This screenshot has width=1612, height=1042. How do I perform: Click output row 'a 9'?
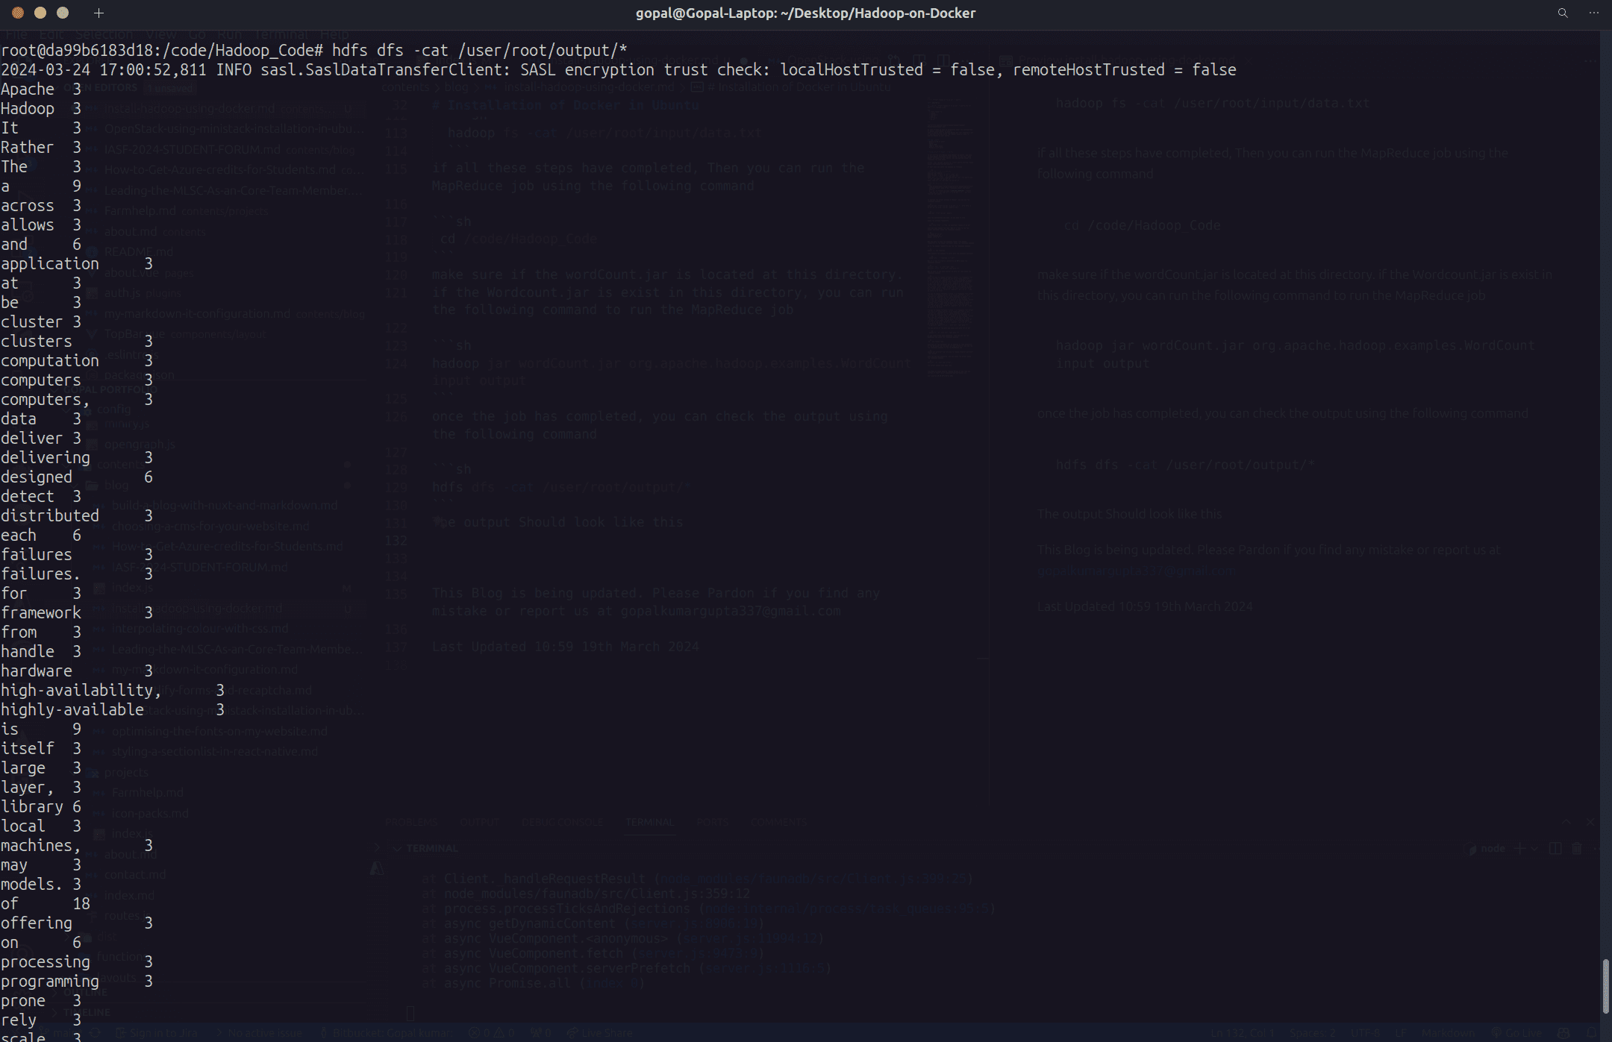pyautogui.click(x=41, y=186)
